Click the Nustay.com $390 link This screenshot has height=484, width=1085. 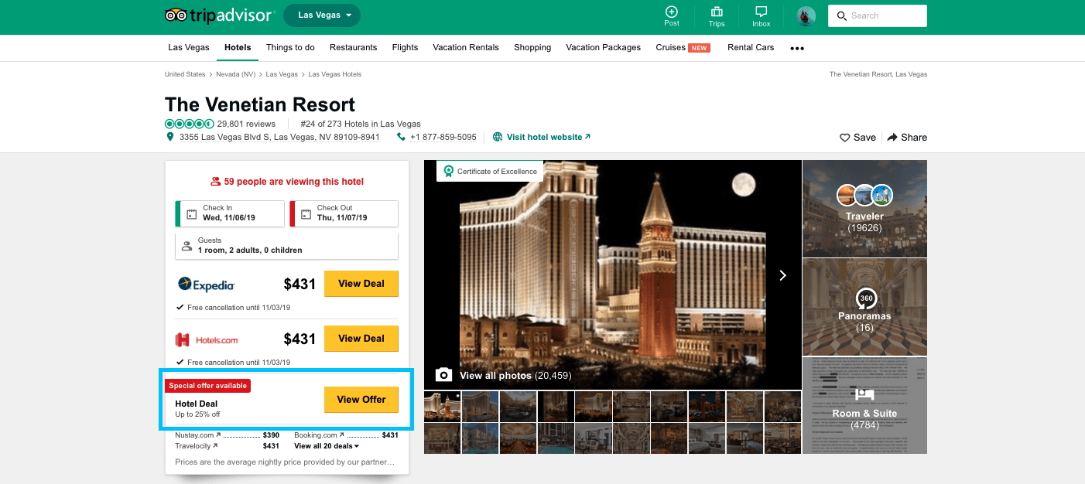pos(228,435)
